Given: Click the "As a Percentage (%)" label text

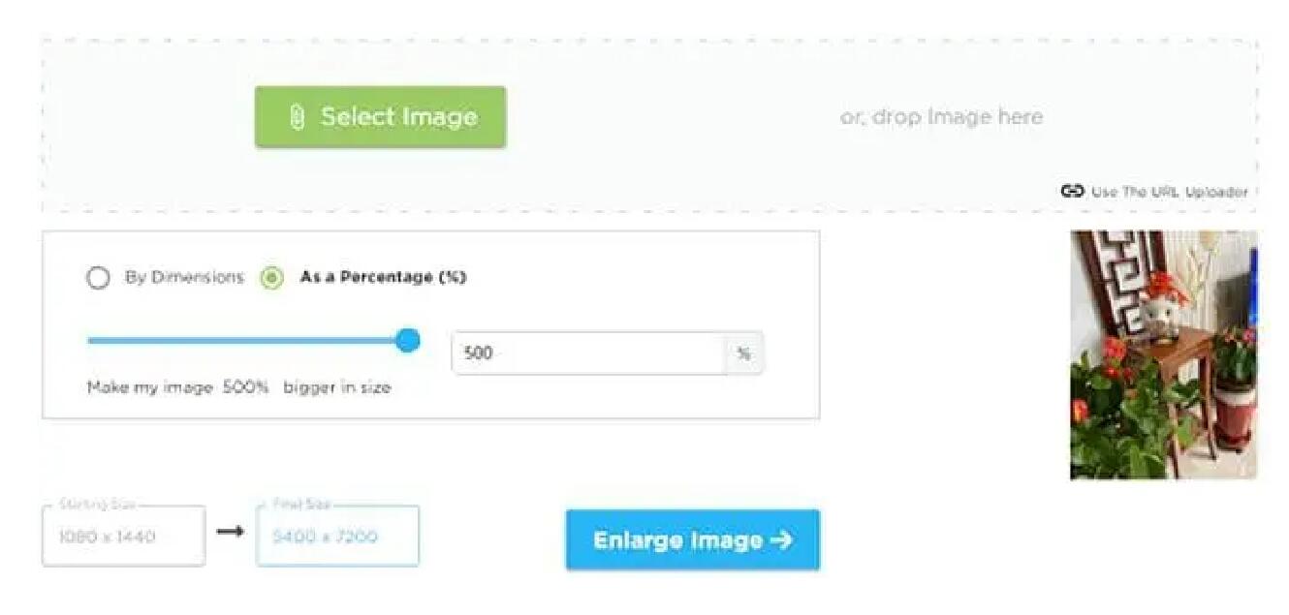Looking at the screenshot, I should (383, 277).
